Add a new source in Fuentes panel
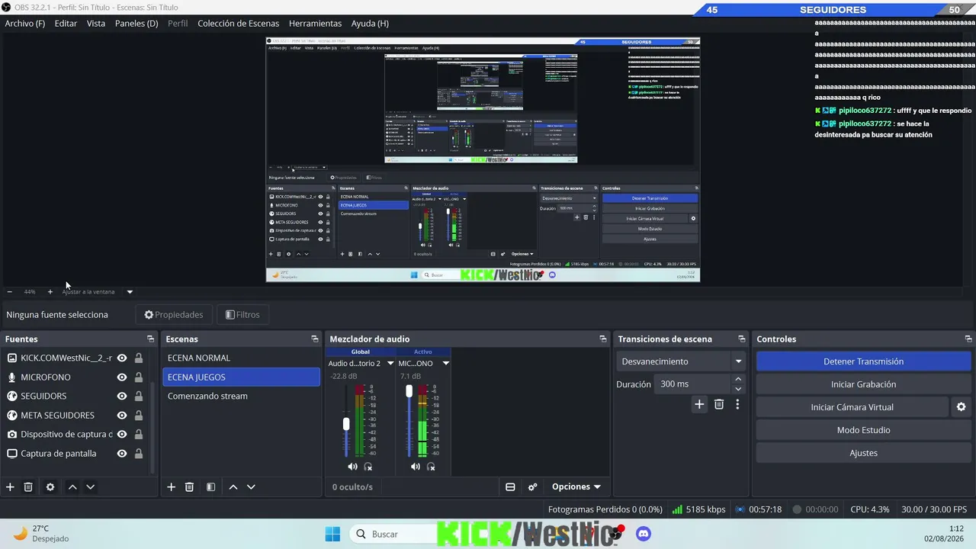976x549 pixels. (x=10, y=487)
